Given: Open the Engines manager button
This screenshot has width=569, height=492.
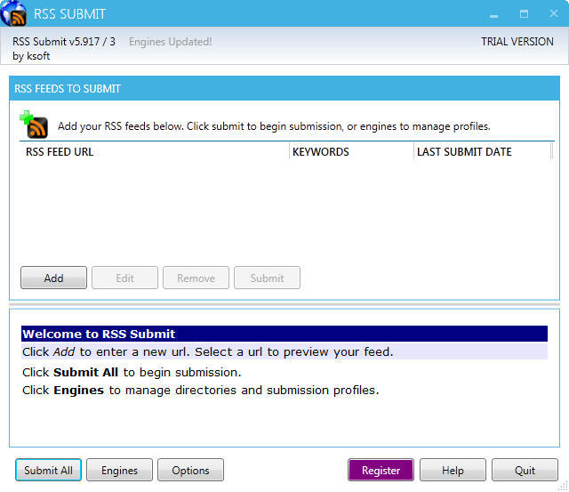Looking at the screenshot, I should tap(119, 470).
